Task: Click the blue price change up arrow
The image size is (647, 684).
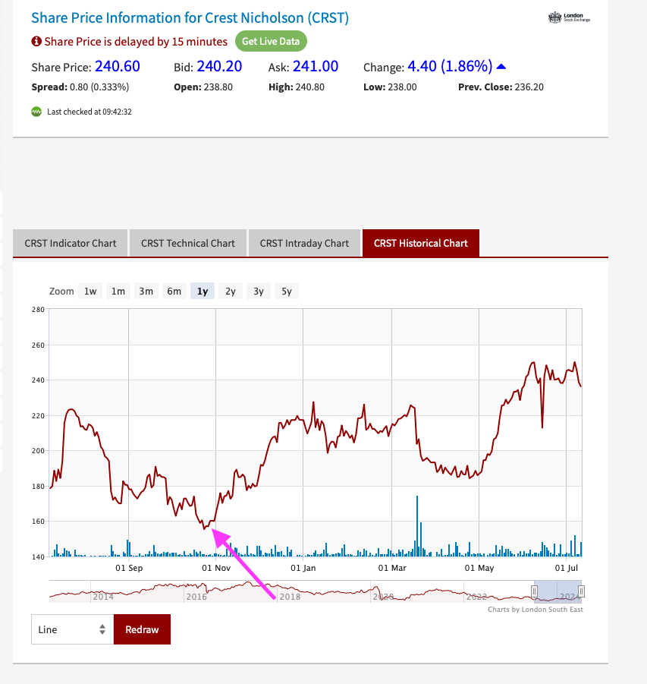Action: tap(501, 67)
